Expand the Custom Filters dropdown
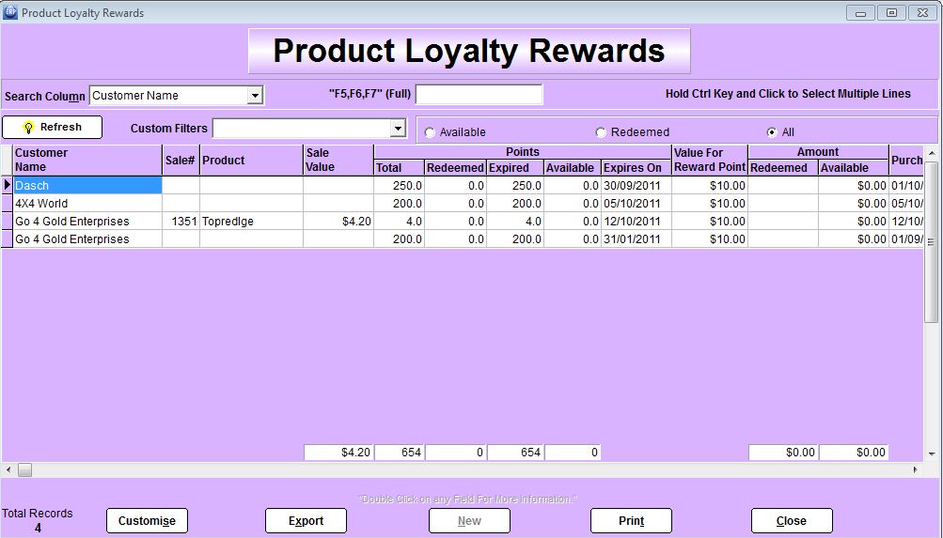The width and height of the screenshot is (943, 538). pyautogui.click(x=398, y=129)
